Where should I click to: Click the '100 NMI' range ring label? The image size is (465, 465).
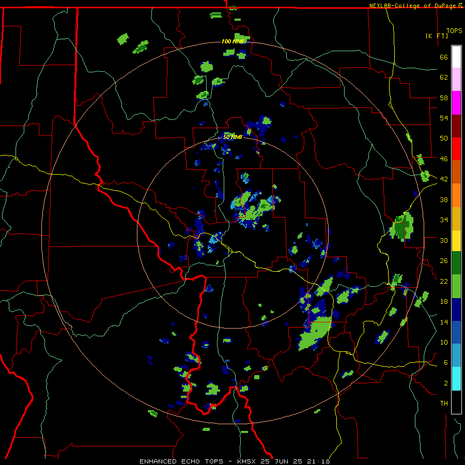tap(233, 41)
